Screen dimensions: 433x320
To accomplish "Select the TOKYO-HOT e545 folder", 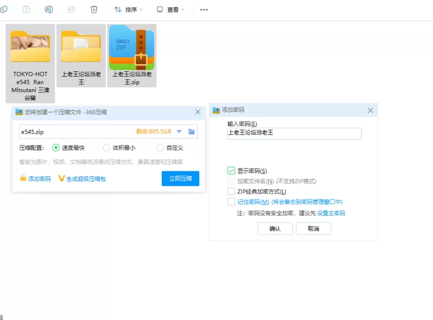I will (30, 63).
